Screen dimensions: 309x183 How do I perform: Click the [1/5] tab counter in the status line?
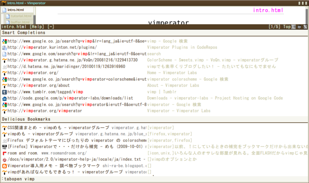[x=274, y=27]
